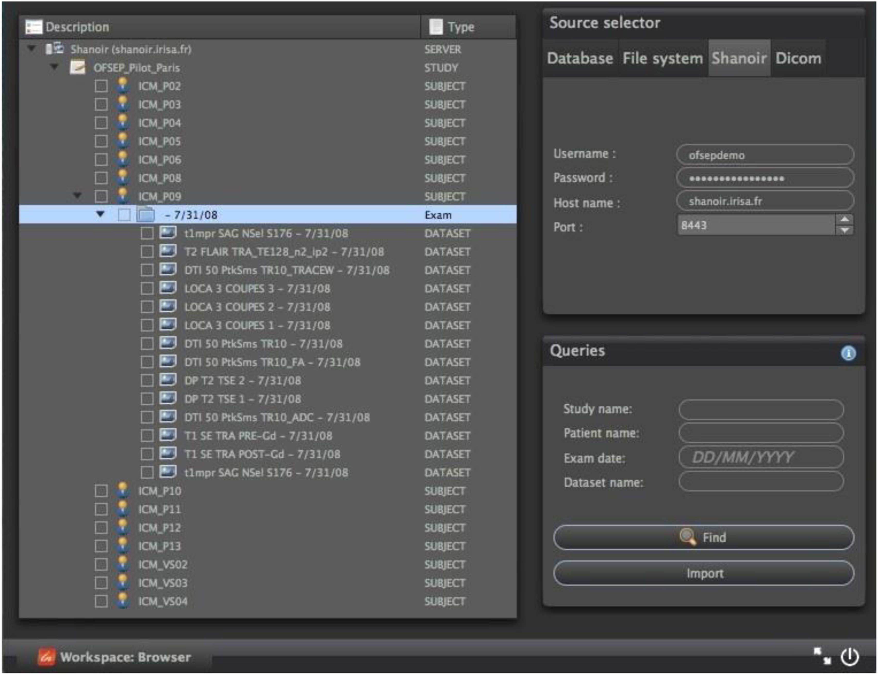Collapse the Shanoir server tree node
Screen dimensions: 878x675
tap(31, 49)
